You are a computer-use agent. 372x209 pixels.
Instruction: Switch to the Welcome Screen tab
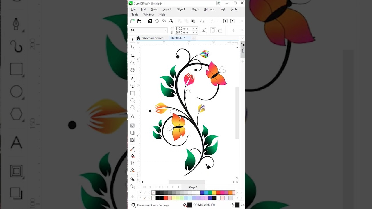(153, 38)
